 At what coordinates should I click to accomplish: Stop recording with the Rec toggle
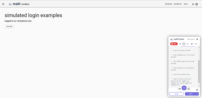[x=174, y=44]
